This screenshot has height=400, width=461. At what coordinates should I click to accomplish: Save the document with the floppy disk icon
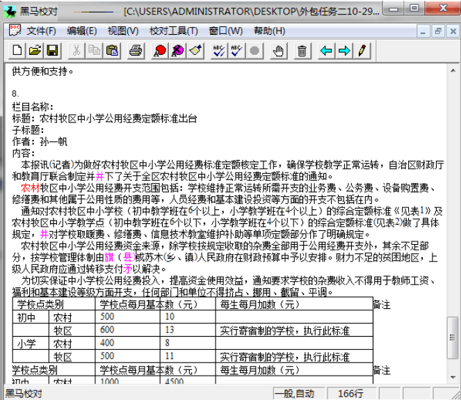pos(53,51)
